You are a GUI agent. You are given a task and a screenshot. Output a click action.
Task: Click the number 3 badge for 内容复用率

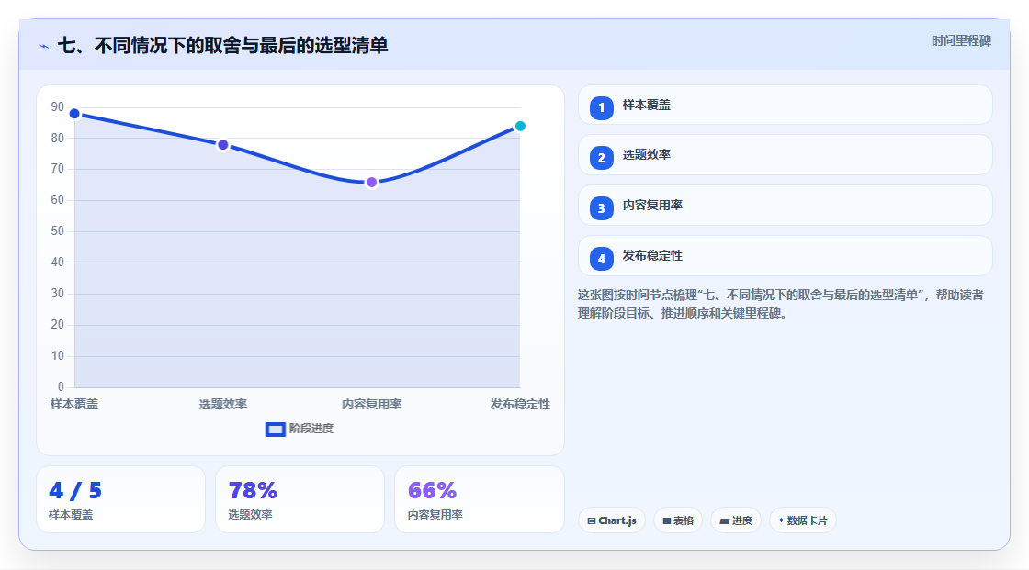pyautogui.click(x=601, y=208)
